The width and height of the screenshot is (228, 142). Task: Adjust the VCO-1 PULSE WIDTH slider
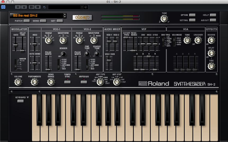[48, 69]
